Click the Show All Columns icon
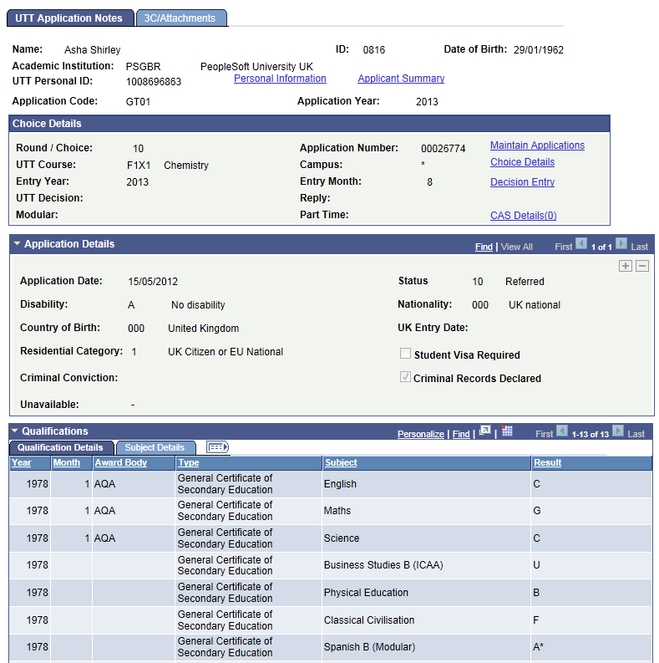Screen dimensions: 659x663 [x=217, y=447]
